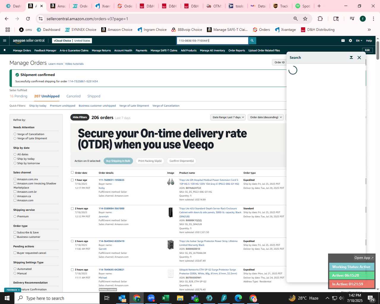
Task: Close the Search side panel
Action: click(x=359, y=58)
